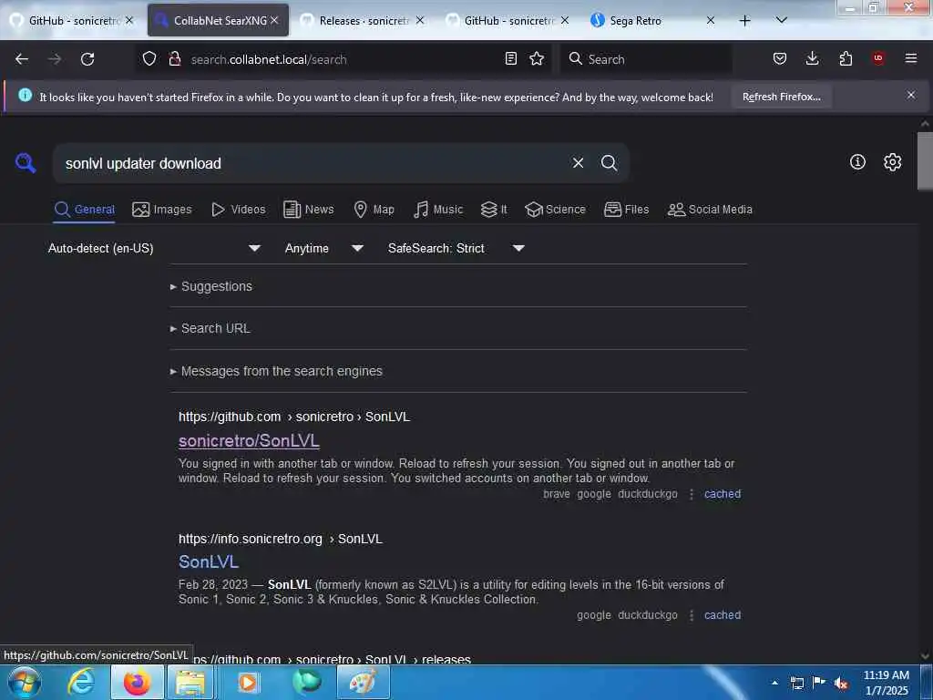Switch to the It category
933x700 pixels.
[494, 210]
